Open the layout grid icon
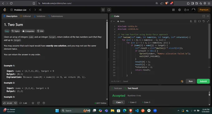 pos(173,10)
